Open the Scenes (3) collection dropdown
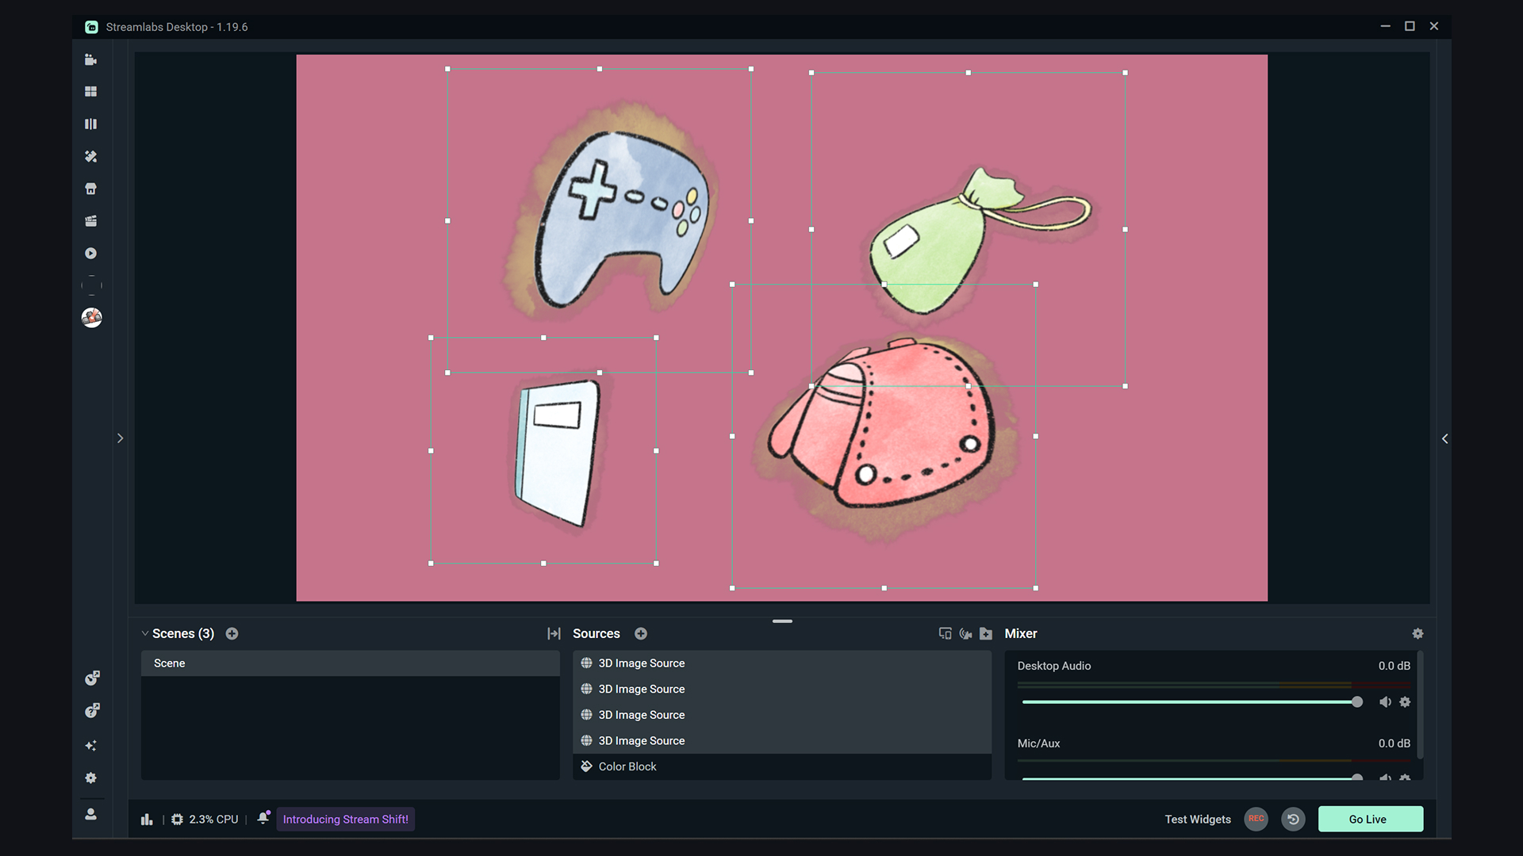Image resolution: width=1523 pixels, height=856 pixels. point(178,633)
